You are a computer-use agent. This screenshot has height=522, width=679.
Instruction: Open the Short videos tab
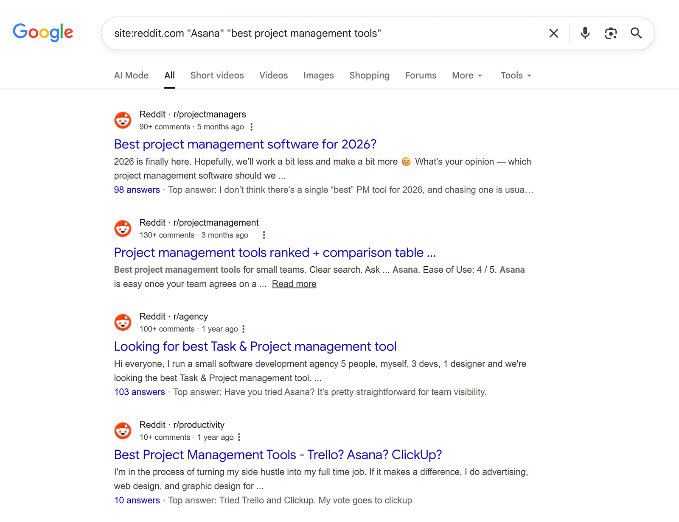coord(217,75)
